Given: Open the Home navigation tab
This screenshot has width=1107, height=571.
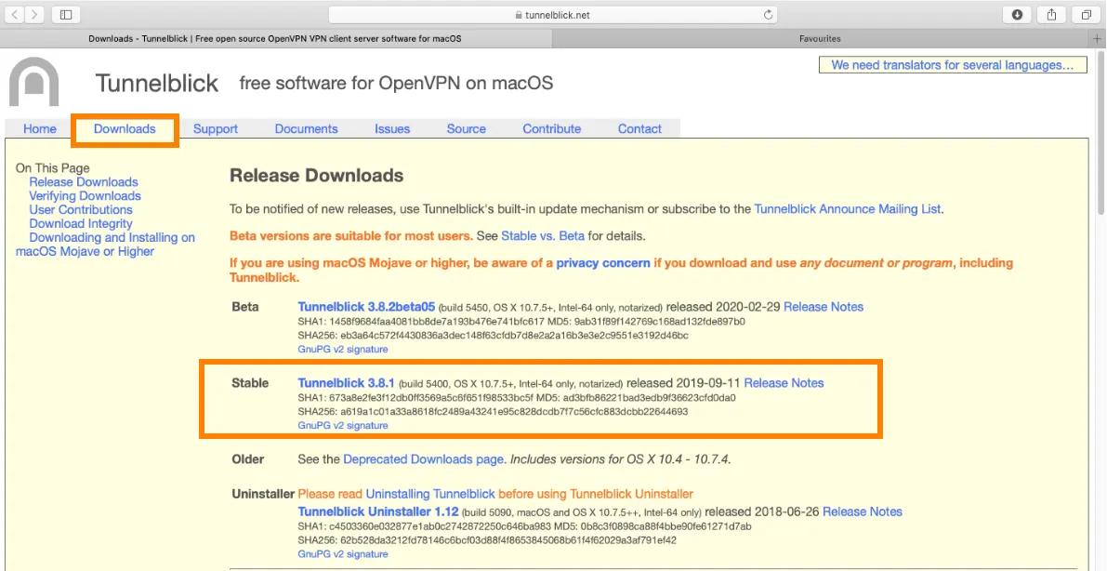Looking at the screenshot, I should coord(40,128).
